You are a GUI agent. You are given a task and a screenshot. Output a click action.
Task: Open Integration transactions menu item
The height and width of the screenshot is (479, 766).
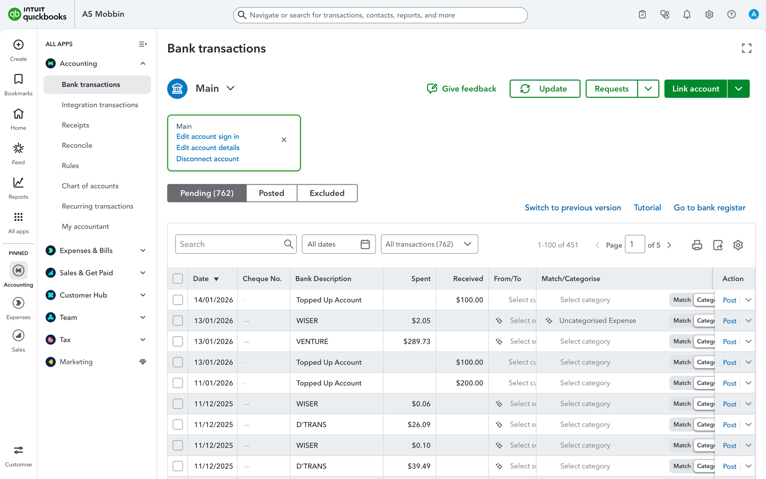pyautogui.click(x=100, y=105)
